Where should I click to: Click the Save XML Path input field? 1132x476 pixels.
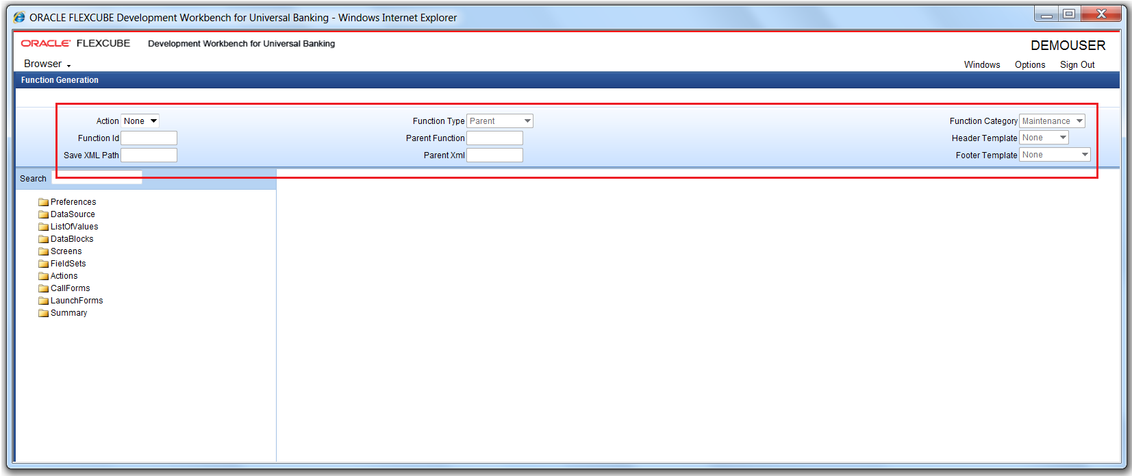tap(149, 155)
